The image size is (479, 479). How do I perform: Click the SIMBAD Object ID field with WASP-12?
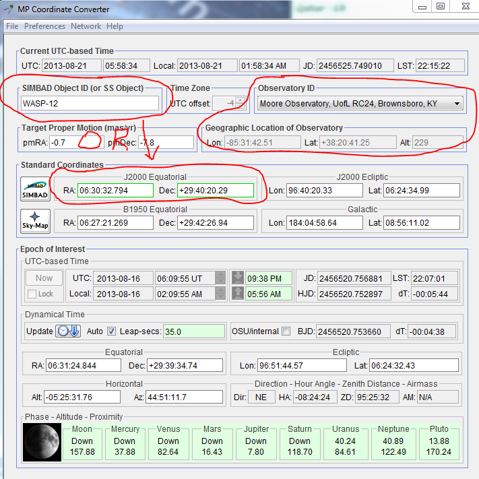pos(90,103)
